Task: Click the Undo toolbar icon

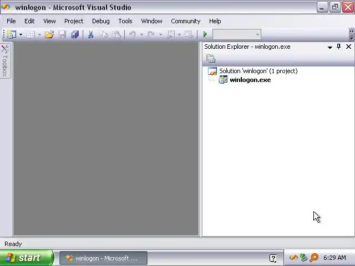Action: [x=132, y=34]
